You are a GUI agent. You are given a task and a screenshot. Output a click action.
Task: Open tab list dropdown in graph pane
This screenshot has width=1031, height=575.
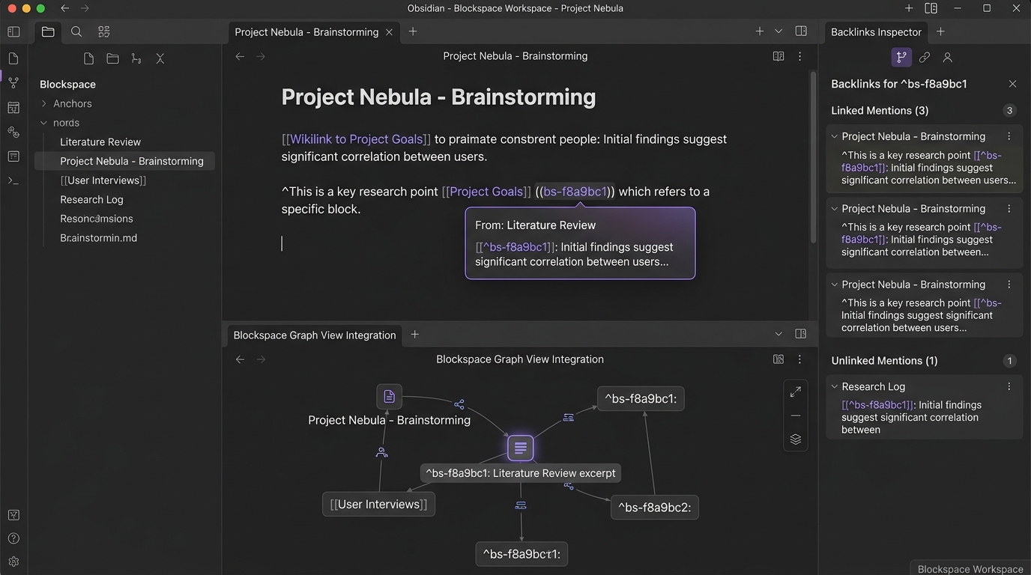[x=778, y=334]
